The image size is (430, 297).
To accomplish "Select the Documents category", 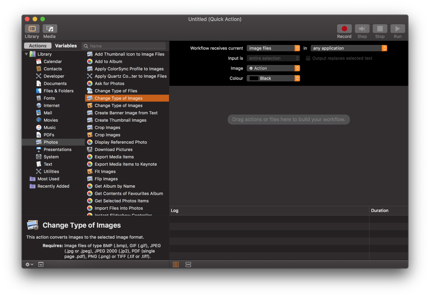I will (55, 83).
